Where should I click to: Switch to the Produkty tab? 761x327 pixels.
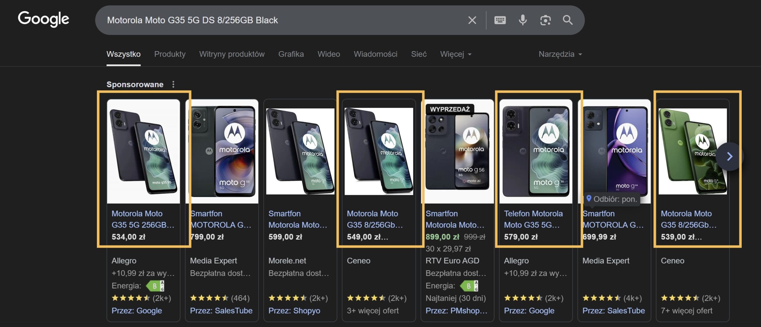pos(170,54)
